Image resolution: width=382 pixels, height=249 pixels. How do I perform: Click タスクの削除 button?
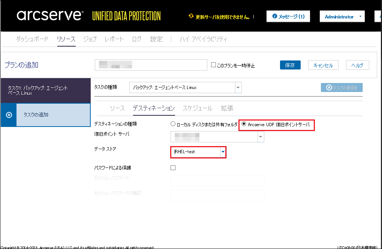click(x=342, y=88)
